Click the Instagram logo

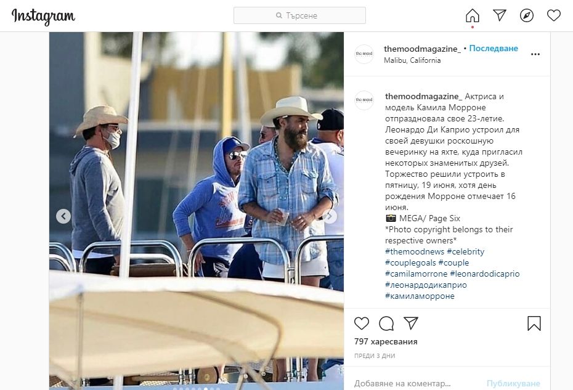click(43, 17)
